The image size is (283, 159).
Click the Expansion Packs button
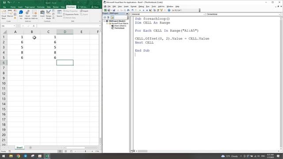[71, 15]
